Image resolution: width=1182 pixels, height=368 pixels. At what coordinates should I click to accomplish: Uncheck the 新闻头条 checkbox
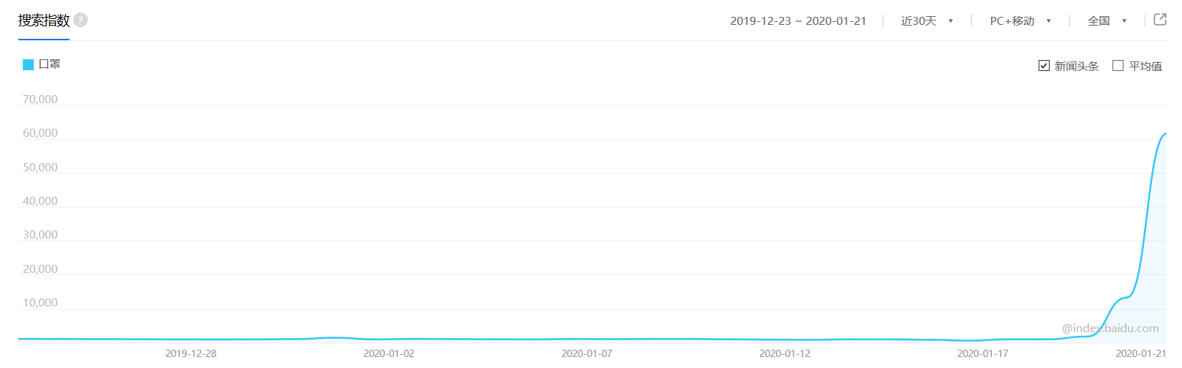1044,66
